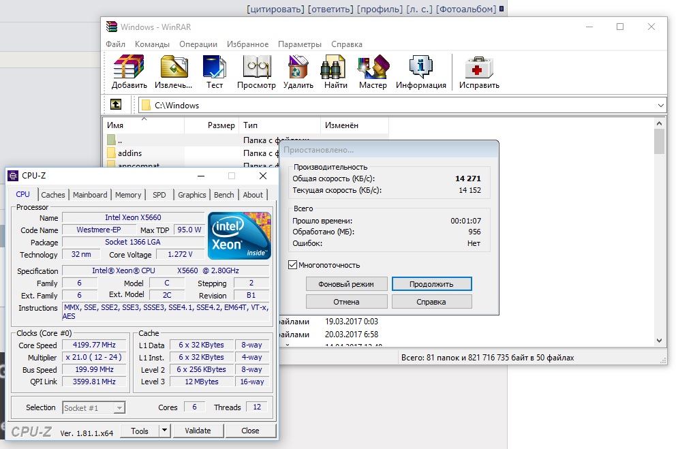Click the Close button in CPU-Z
The width and height of the screenshot is (678, 449).
click(250, 431)
